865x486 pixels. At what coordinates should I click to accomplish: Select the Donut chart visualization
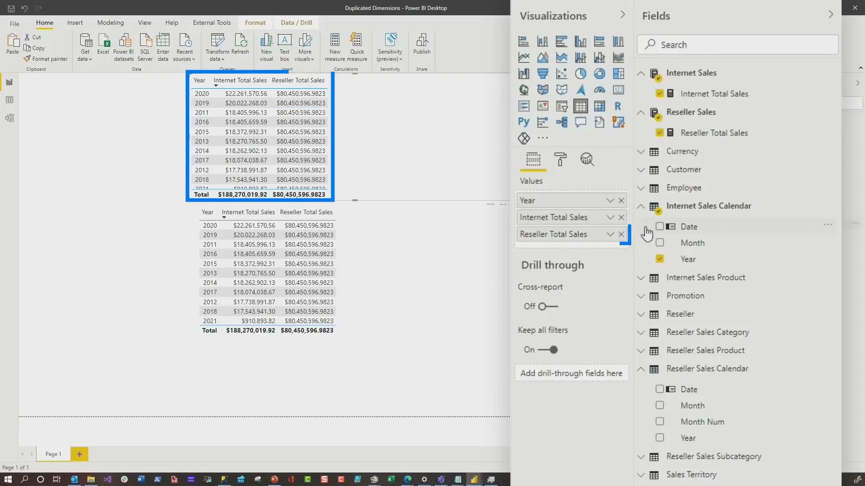[x=600, y=73]
